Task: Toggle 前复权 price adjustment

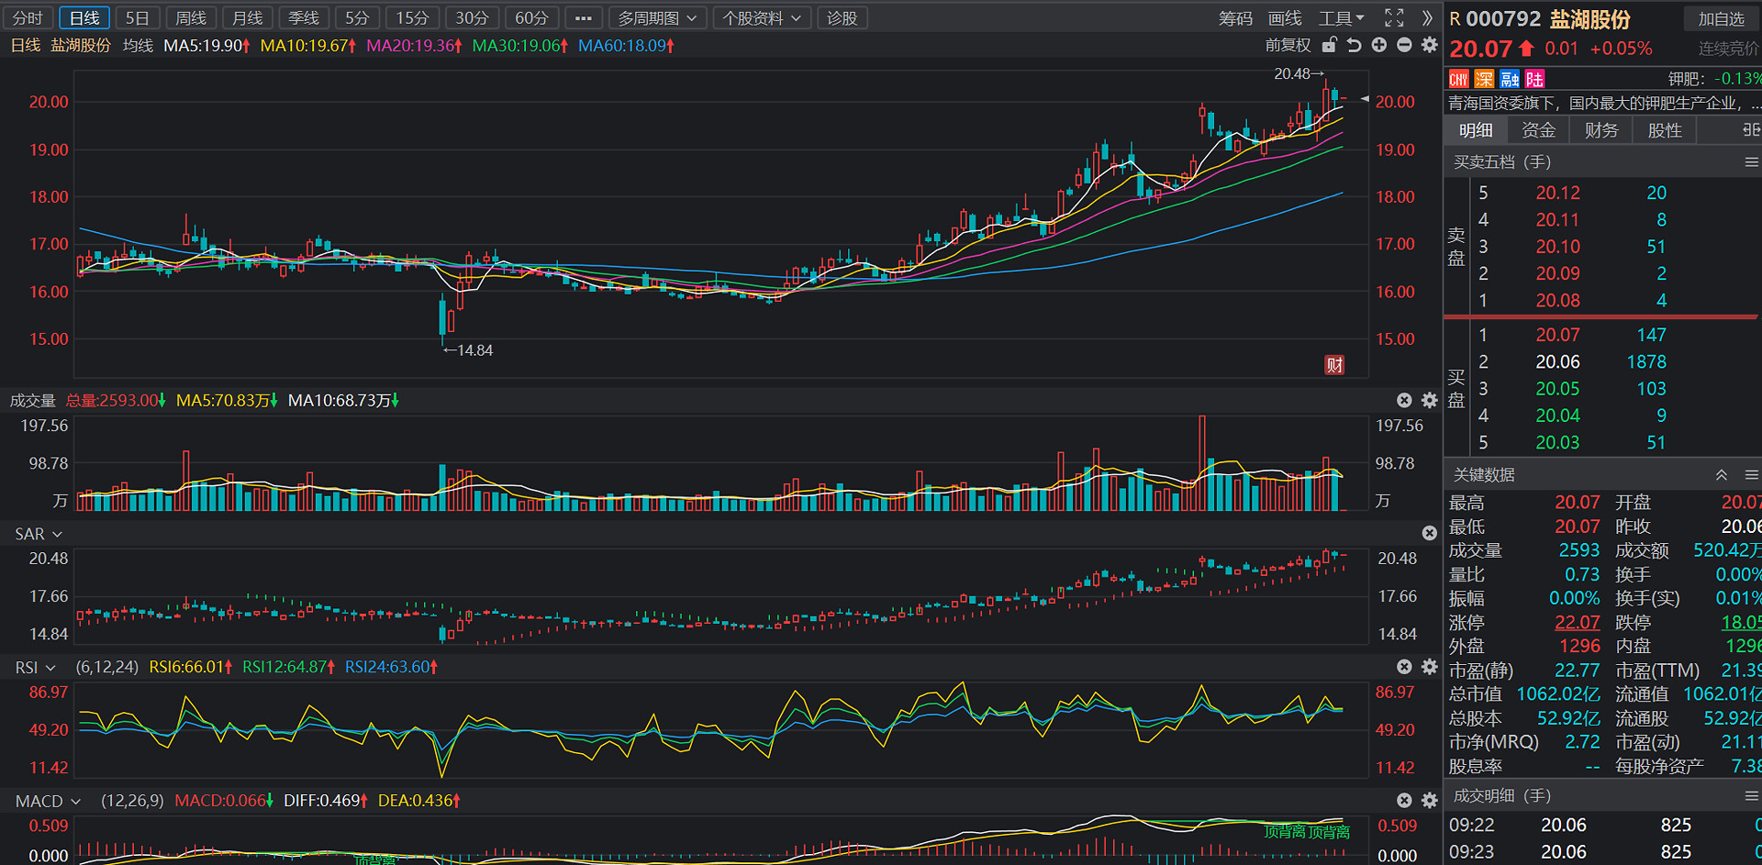Action: pyautogui.click(x=1288, y=45)
